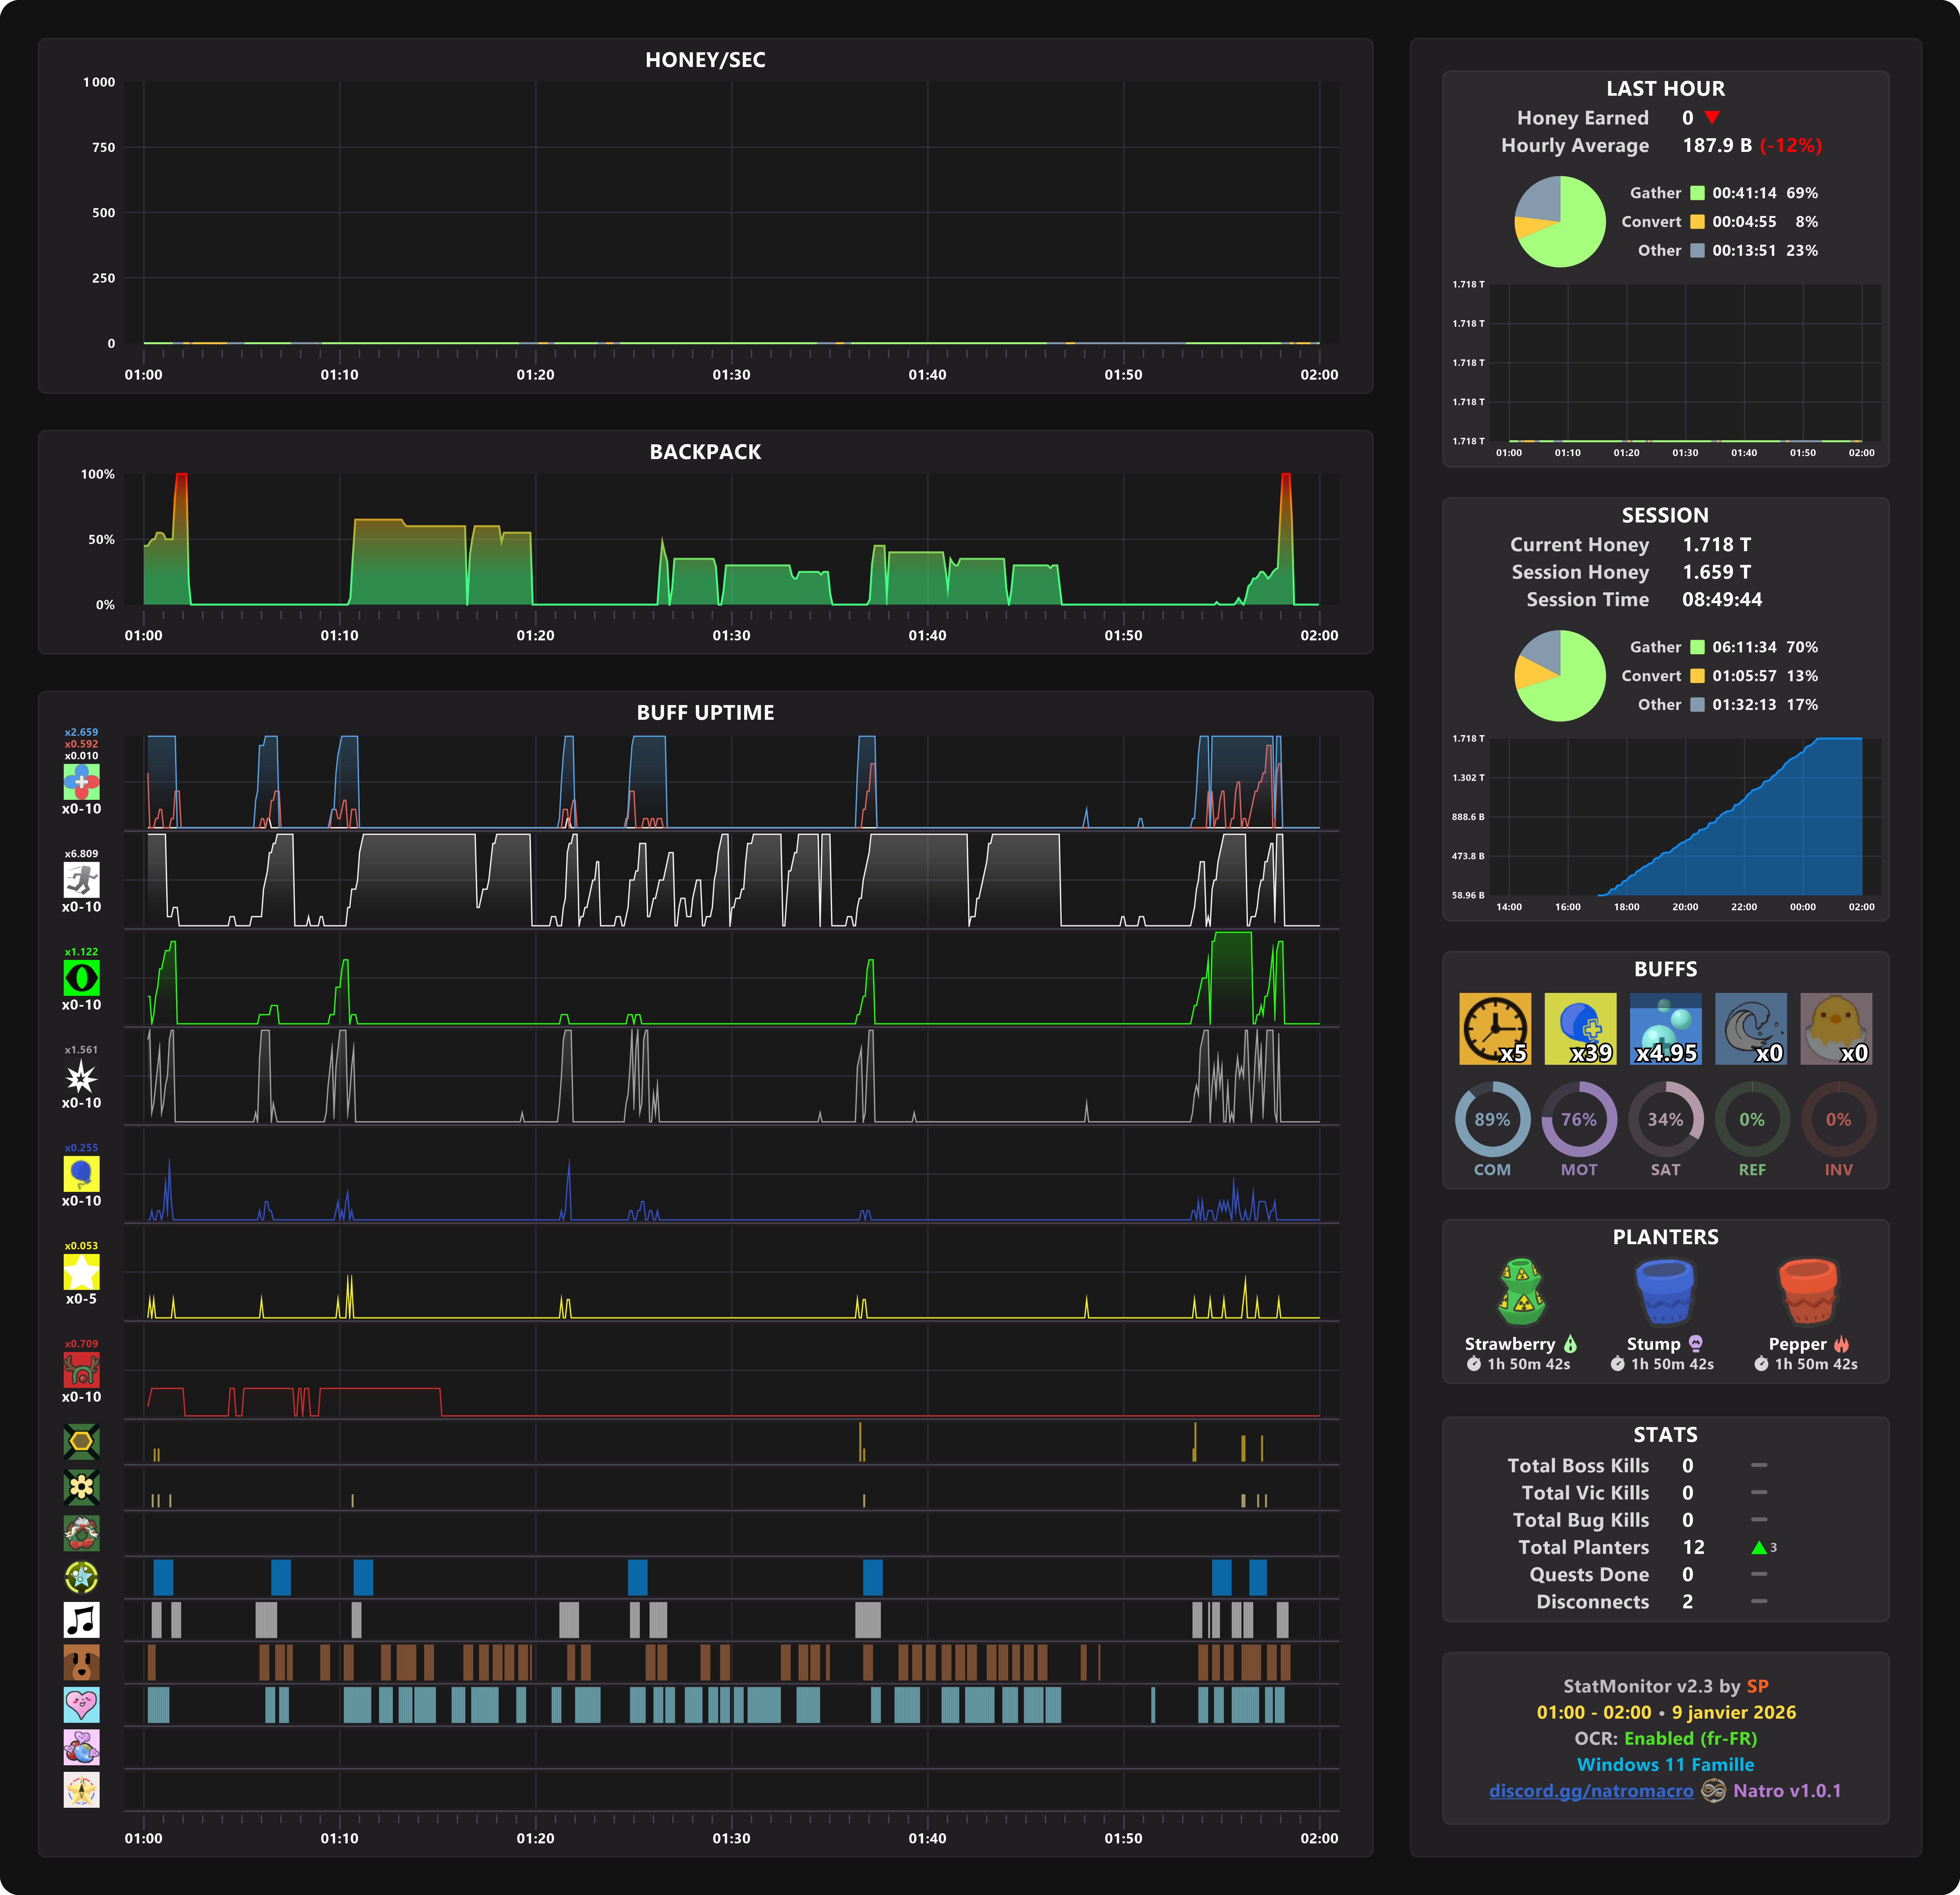Click the 89% COM circular progress ring
This screenshot has width=1960, height=1895.
pyautogui.click(x=1492, y=1119)
